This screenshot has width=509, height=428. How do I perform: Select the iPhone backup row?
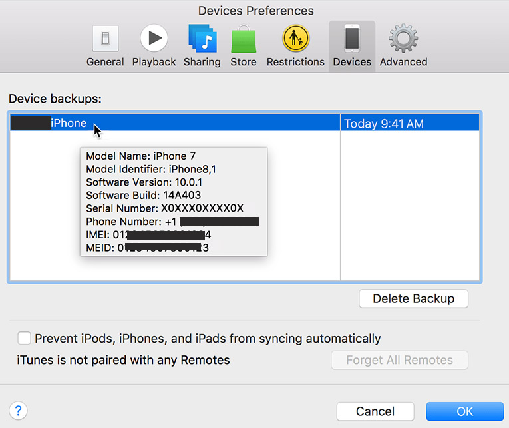tap(244, 122)
